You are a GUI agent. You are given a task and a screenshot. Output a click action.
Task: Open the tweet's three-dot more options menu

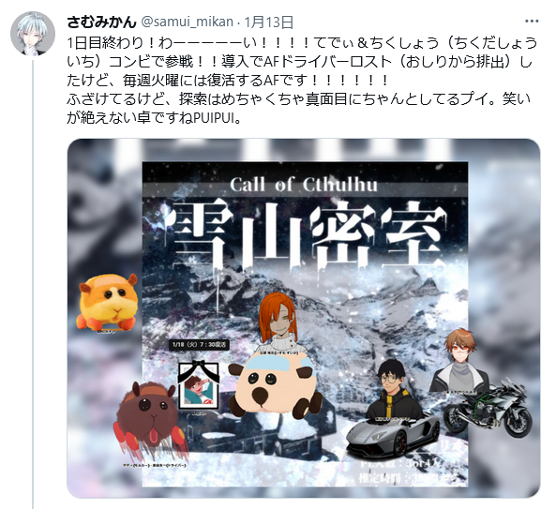(x=532, y=22)
